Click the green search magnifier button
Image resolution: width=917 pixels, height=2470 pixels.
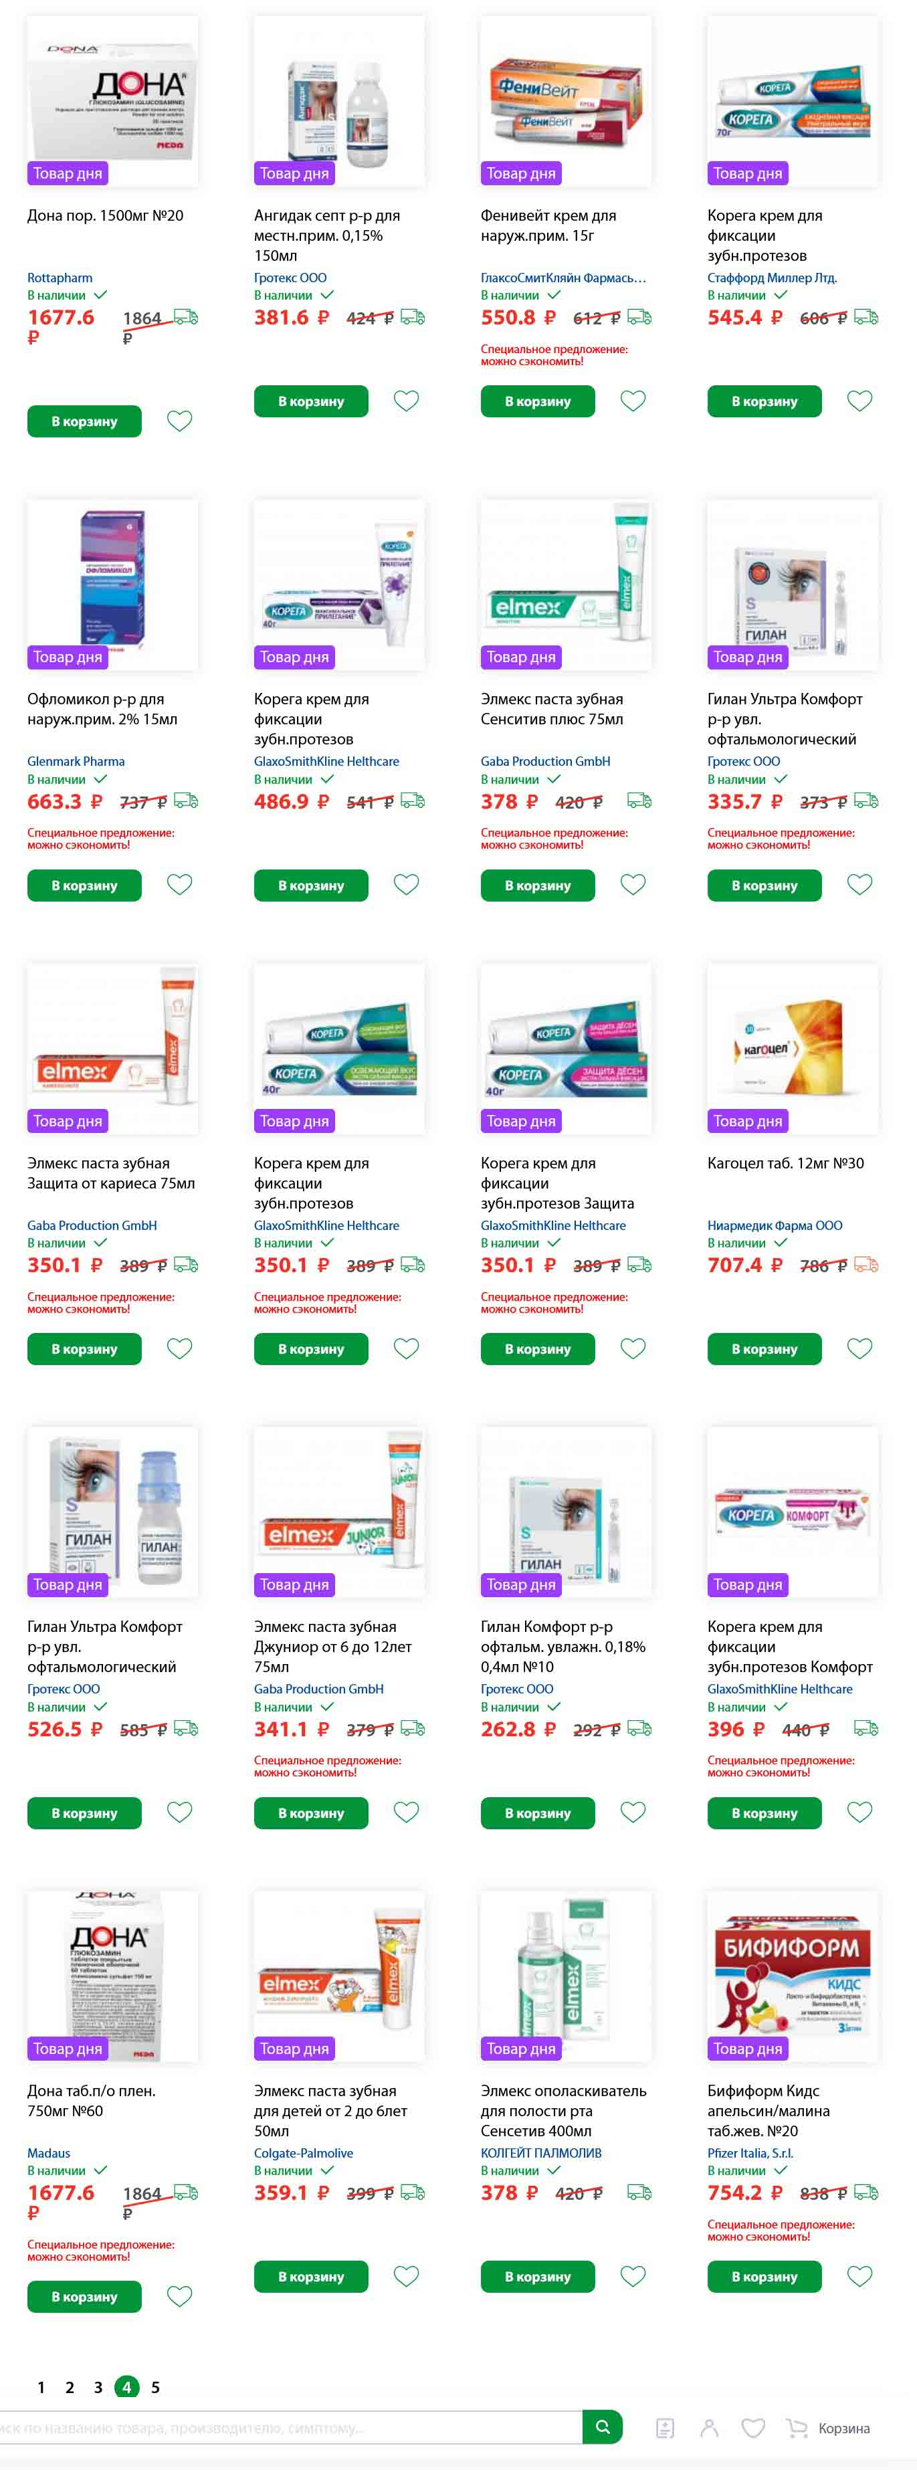pyautogui.click(x=603, y=2426)
